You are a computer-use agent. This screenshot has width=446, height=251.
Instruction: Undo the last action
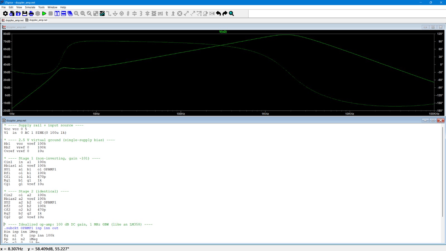tap(219, 13)
